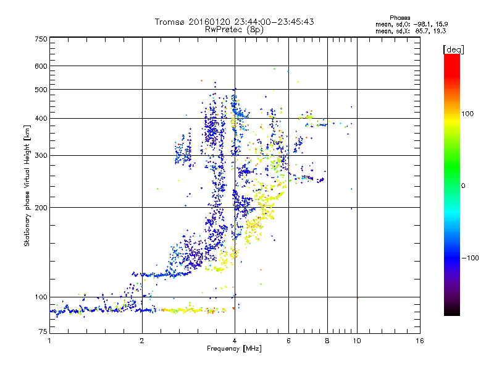
Task: Select the "mean, sd,X: 85.7, 19.3" line
Action: tap(411, 31)
